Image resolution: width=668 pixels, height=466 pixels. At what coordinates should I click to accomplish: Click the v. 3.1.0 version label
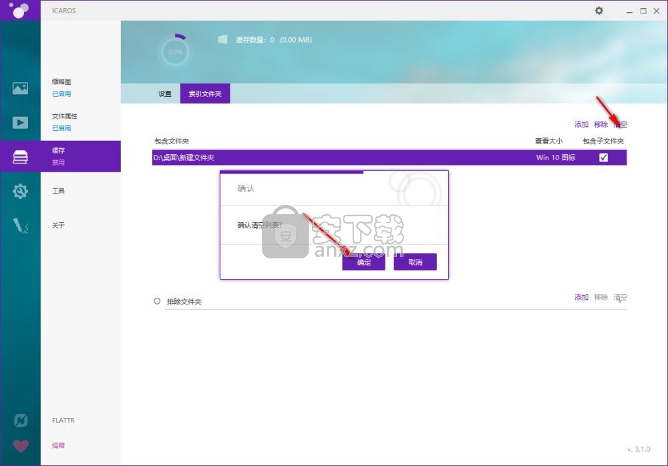coord(639,449)
